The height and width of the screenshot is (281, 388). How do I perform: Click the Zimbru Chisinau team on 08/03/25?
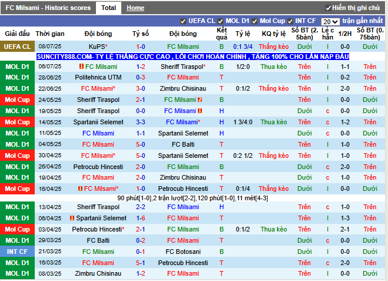pyautogui.click(x=98, y=273)
